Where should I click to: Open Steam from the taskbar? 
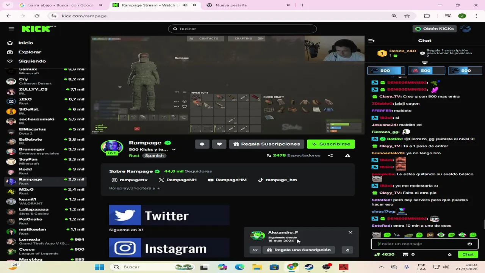pos(309,267)
